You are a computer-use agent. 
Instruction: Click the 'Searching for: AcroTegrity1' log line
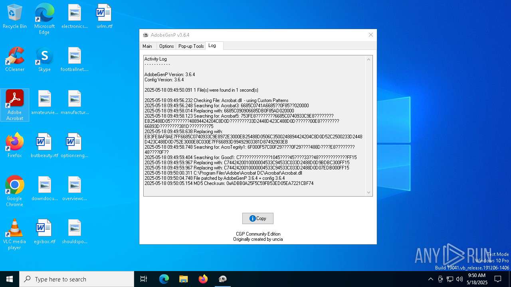pos(250,149)
